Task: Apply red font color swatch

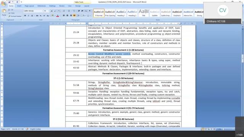Action: tap(58, 15)
